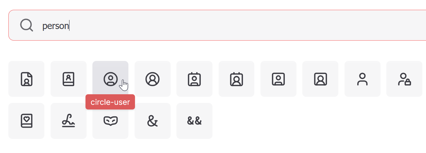Pick the double ampersands icon
Image resolution: width=426 pixels, height=153 pixels.
194,121
